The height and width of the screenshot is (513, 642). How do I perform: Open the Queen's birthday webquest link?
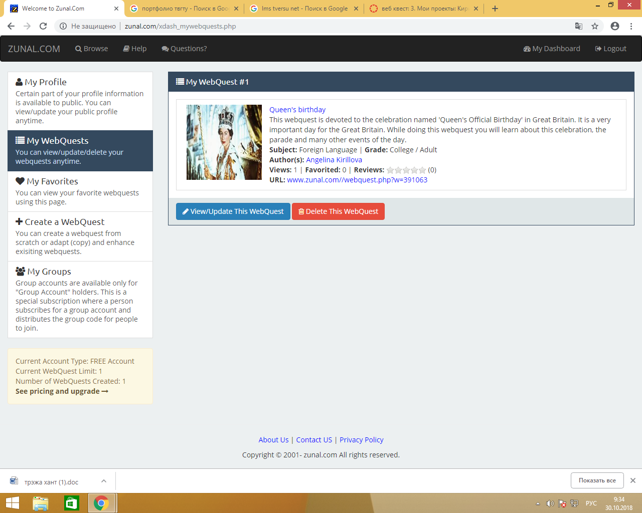(297, 110)
